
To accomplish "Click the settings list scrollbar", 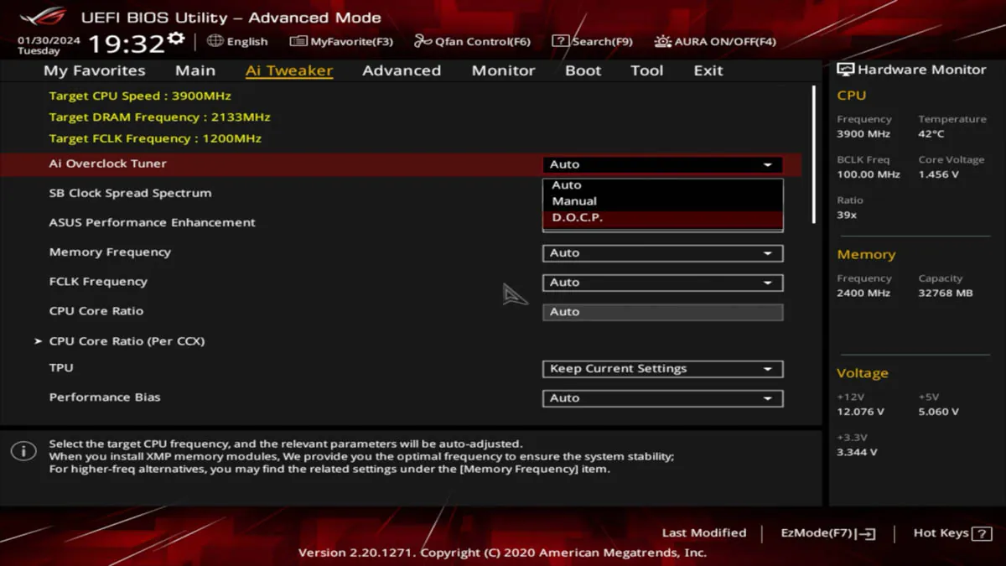I will point(813,154).
